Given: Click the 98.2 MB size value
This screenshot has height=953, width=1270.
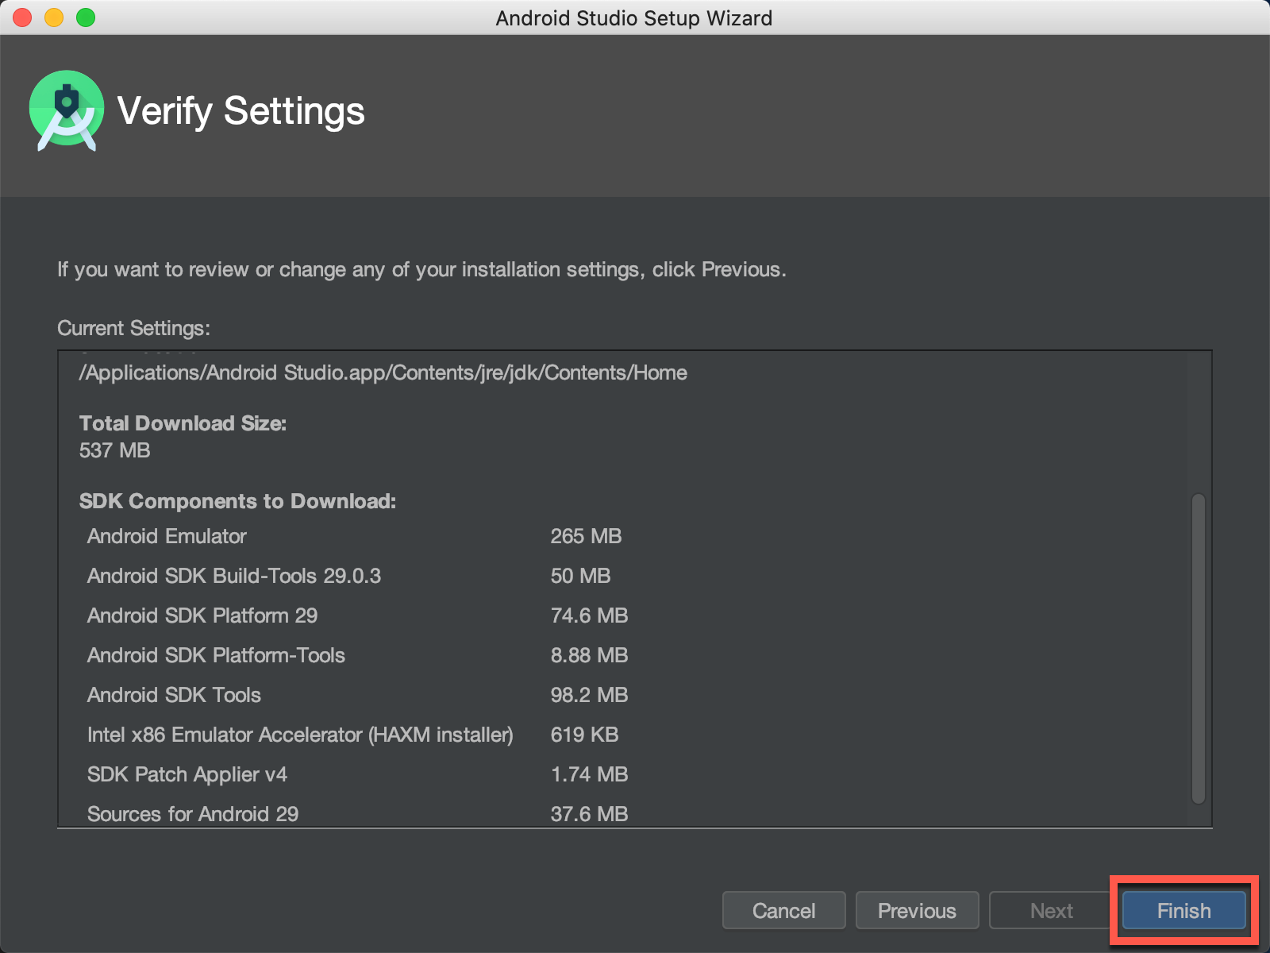Looking at the screenshot, I should [x=589, y=695].
